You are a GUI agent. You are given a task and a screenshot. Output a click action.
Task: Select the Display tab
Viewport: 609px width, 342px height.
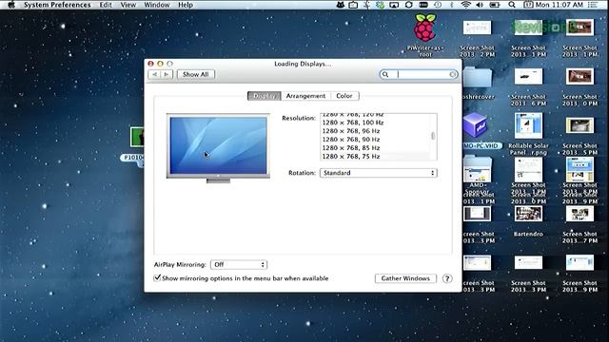click(x=265, y=96)
